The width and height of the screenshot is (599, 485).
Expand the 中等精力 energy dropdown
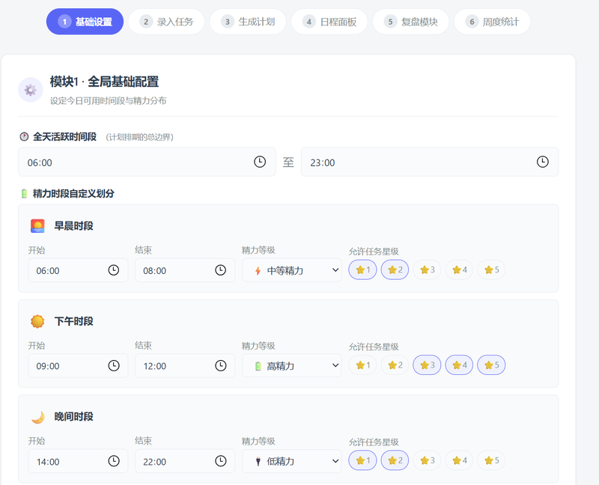click(292, 270)
